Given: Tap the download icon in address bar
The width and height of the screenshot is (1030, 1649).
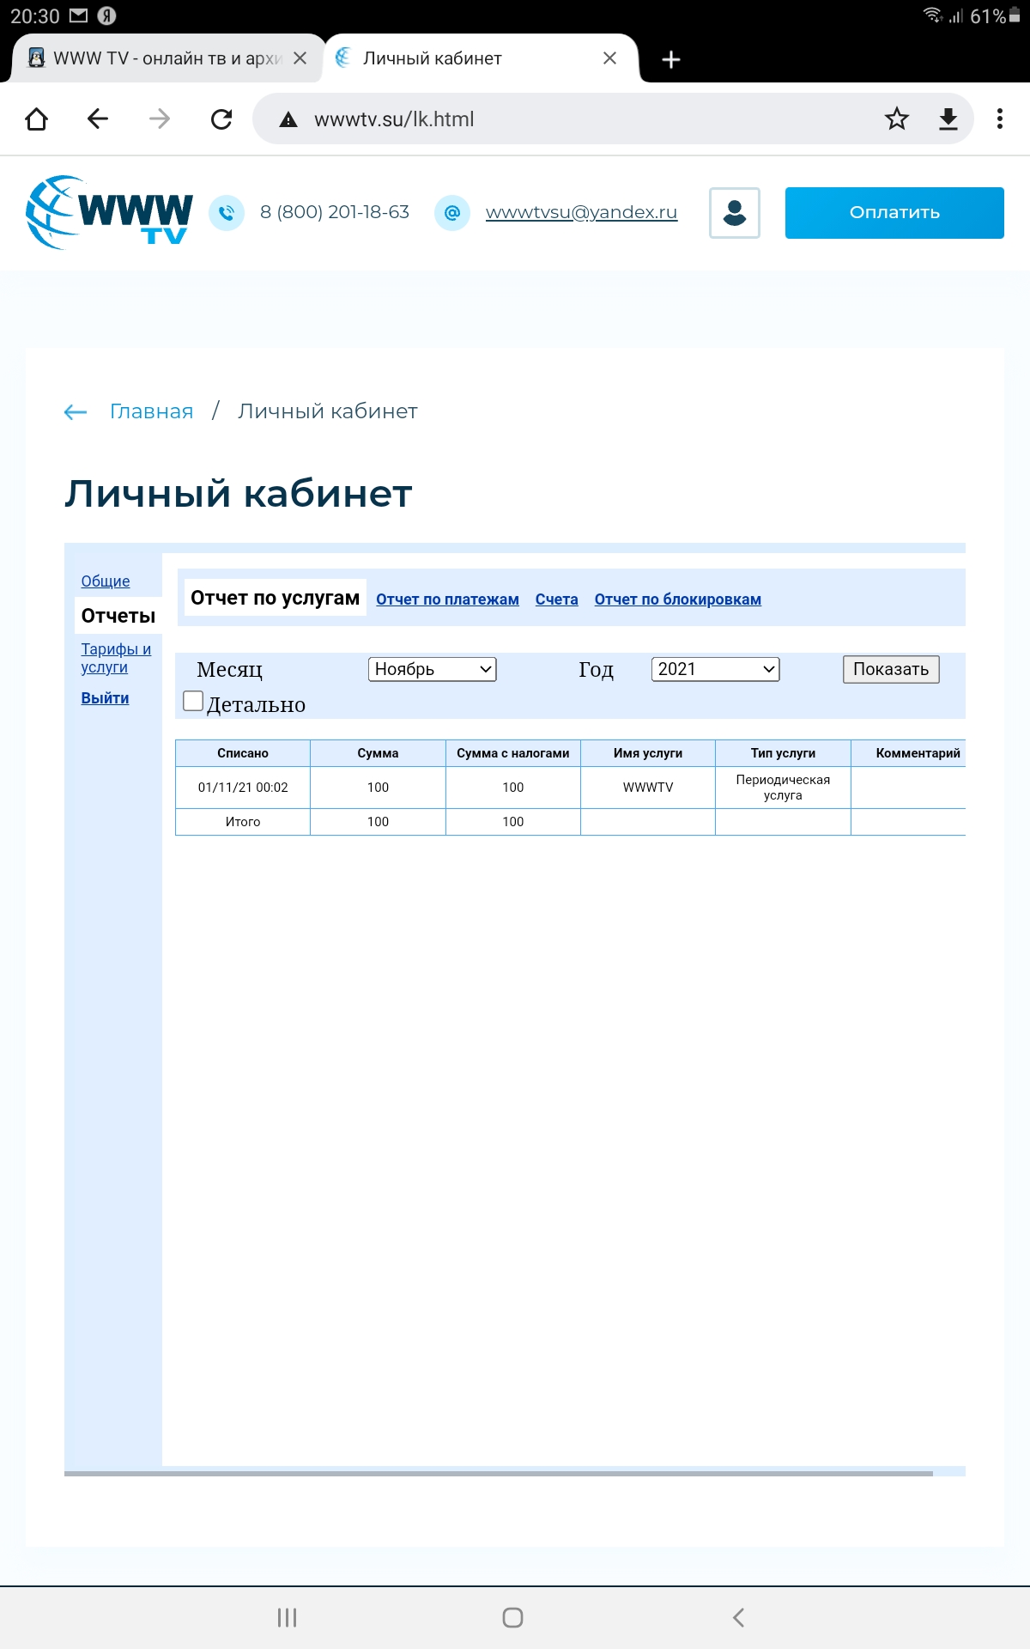Looking at the screenshot, I should tap(948, 119).
